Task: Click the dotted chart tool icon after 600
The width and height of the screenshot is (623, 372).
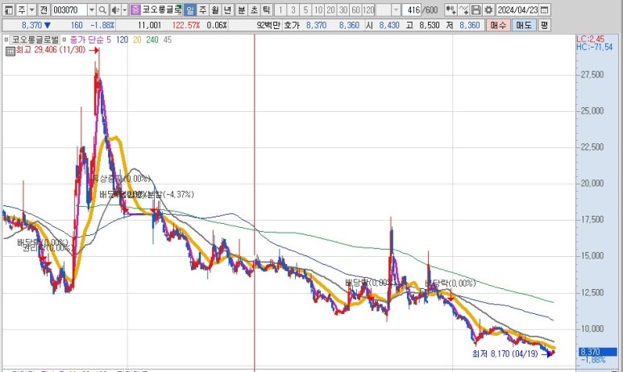Action: click(451, 10)
